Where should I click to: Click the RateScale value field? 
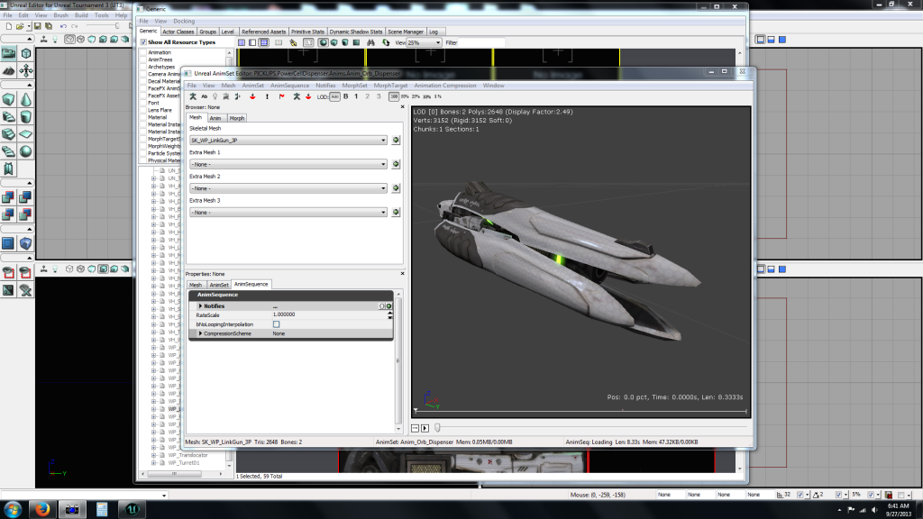click(328, 314)
